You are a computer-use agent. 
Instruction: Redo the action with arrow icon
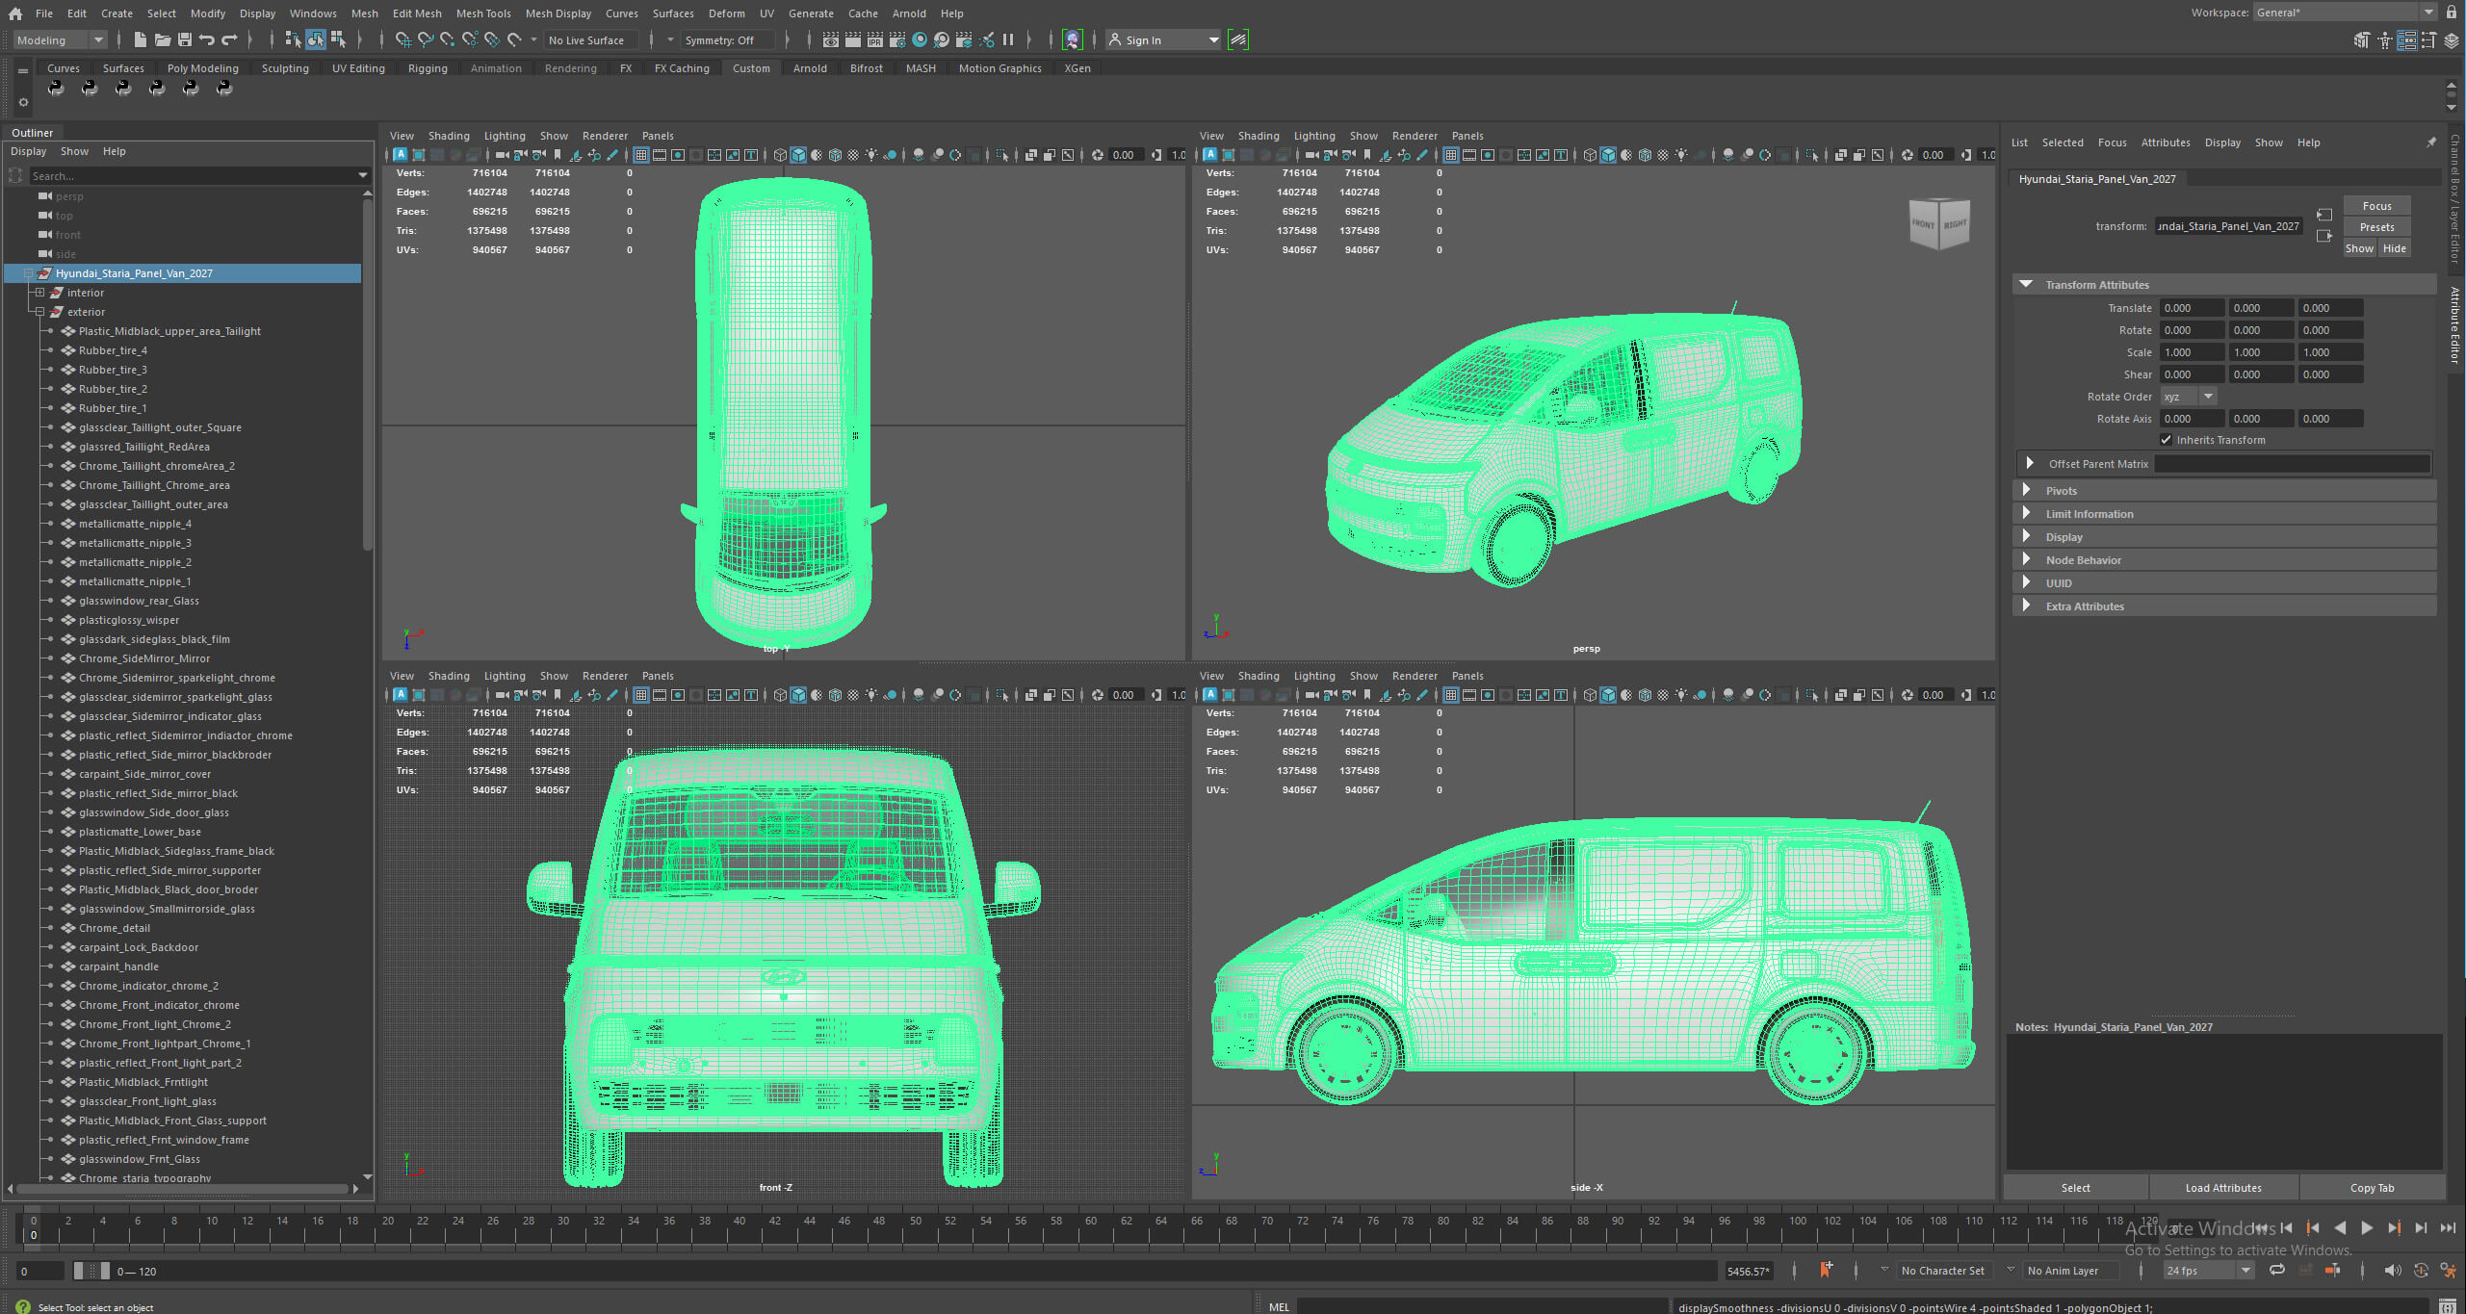pyautogui.click(x=229, y=39)
